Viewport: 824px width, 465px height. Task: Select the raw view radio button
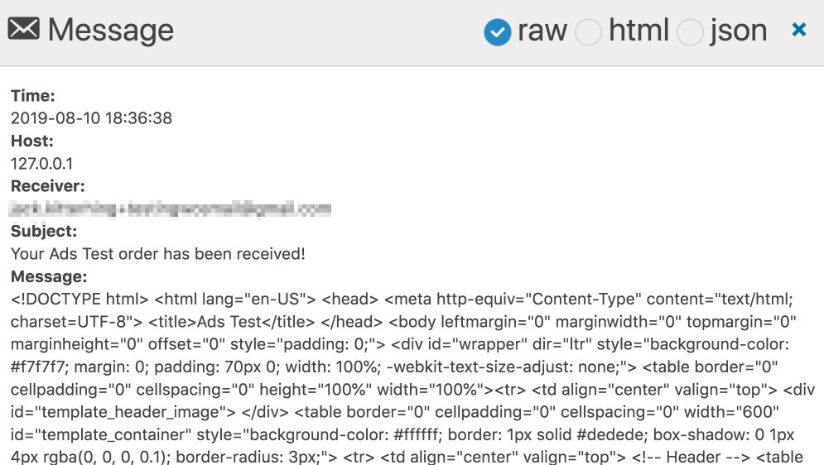pyautogui.click(x=497, y=32)
